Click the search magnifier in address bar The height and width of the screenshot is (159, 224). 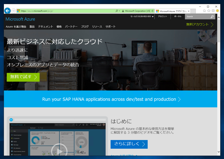117,11
